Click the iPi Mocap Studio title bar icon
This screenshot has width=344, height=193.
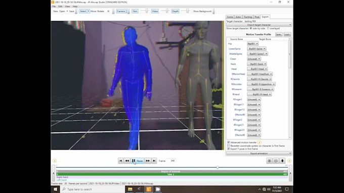coord(53,2)
